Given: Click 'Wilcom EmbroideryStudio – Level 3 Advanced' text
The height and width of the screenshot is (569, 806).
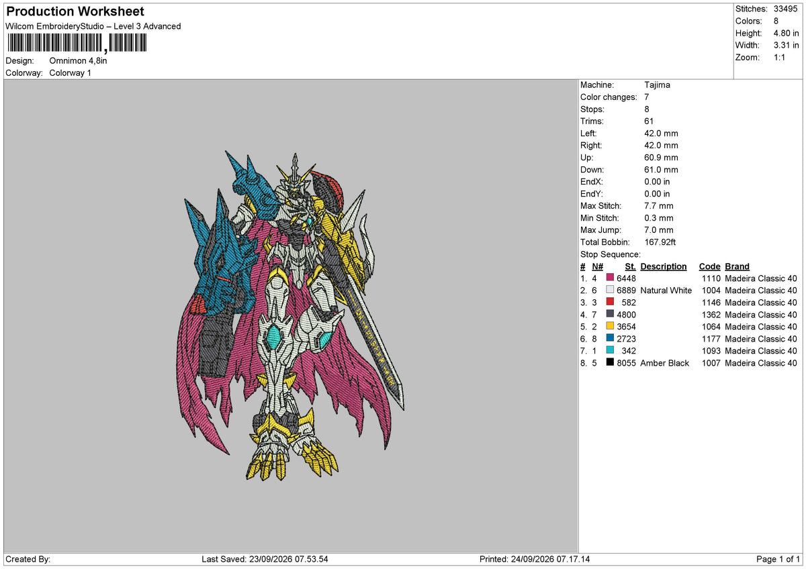Looking at the screenshot, I should tap(93, 26).
